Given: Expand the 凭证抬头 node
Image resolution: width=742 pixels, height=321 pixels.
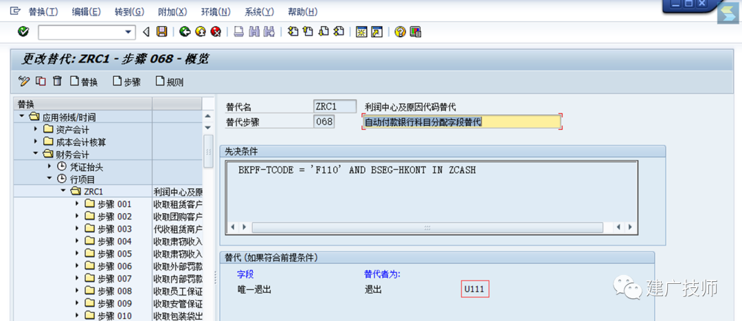Looking at the screenshot, I should [x=49, y=166].
